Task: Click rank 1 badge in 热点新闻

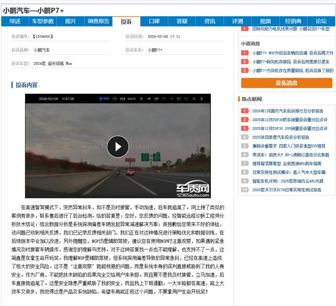Action: (245, 111)
